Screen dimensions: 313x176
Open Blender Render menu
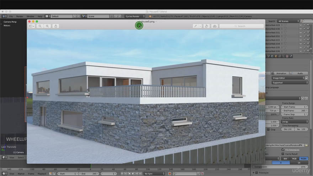click(20, 16)
